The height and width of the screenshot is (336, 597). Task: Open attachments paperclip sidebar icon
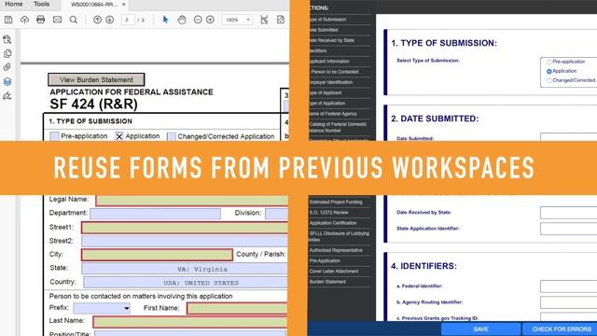[7, 67]
